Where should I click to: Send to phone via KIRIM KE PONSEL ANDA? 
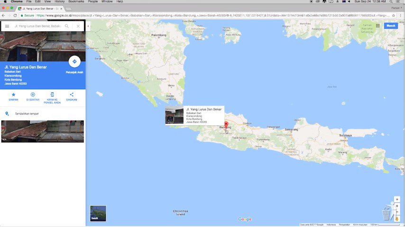tap(52, 98)
